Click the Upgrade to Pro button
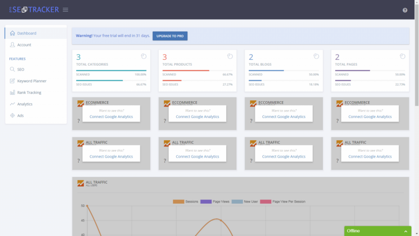419x236 pixels. click(170, 36)
